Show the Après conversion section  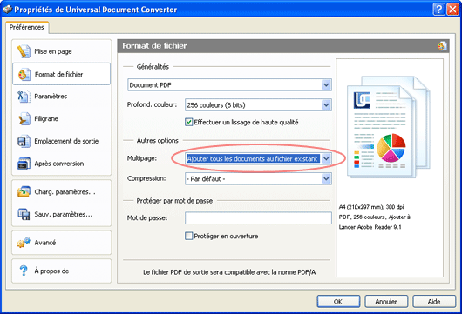pyautogui.click(x=61, y=164)
